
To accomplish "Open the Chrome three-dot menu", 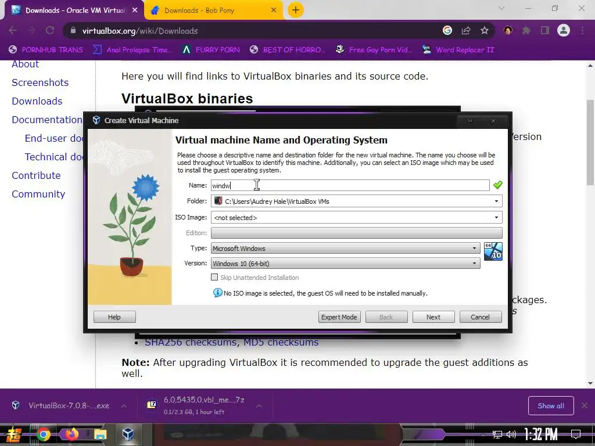I will pos(582,30).
